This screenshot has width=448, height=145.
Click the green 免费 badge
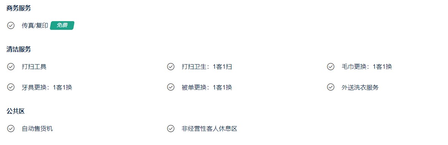tap(62, 25)
